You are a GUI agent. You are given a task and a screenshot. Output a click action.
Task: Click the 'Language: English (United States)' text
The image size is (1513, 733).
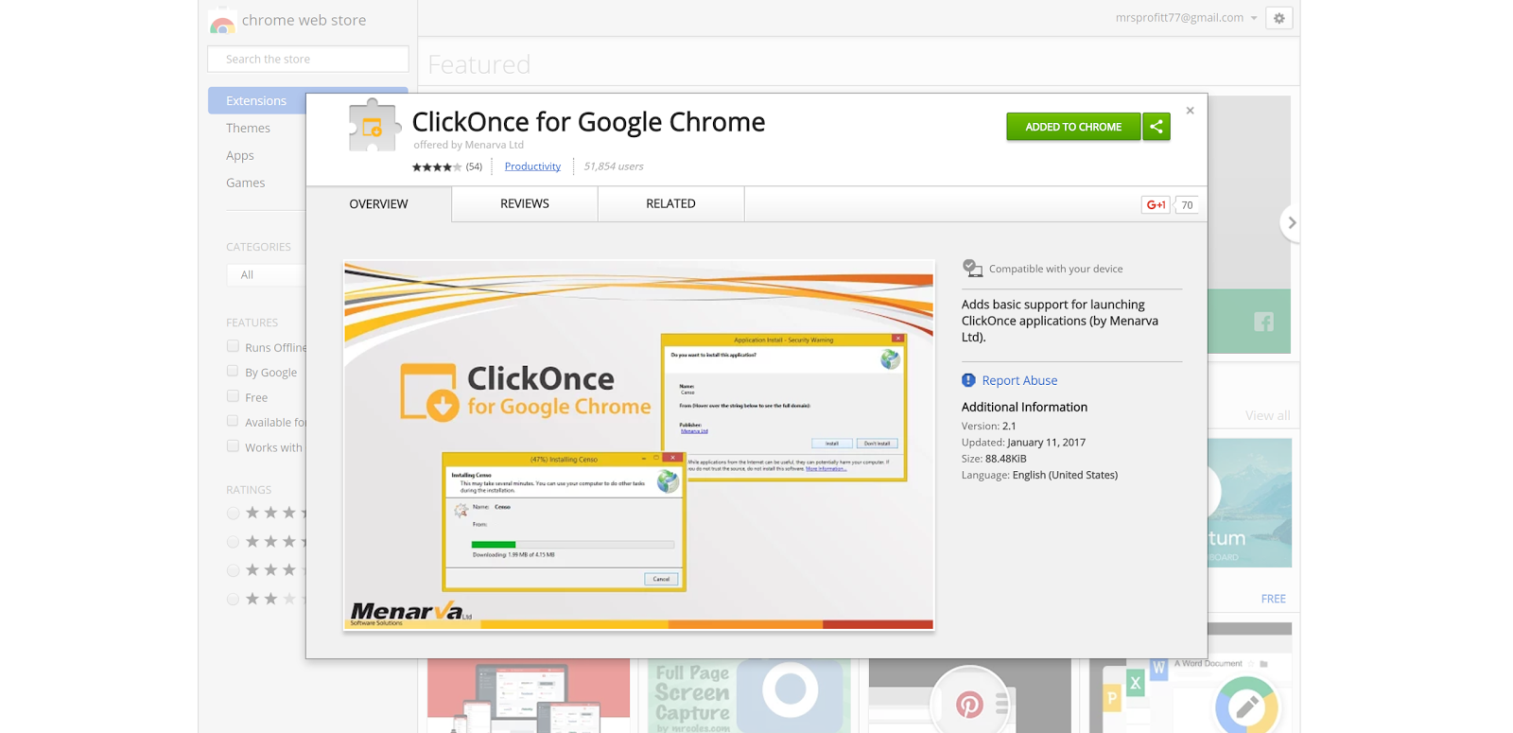click(1039, 475)
